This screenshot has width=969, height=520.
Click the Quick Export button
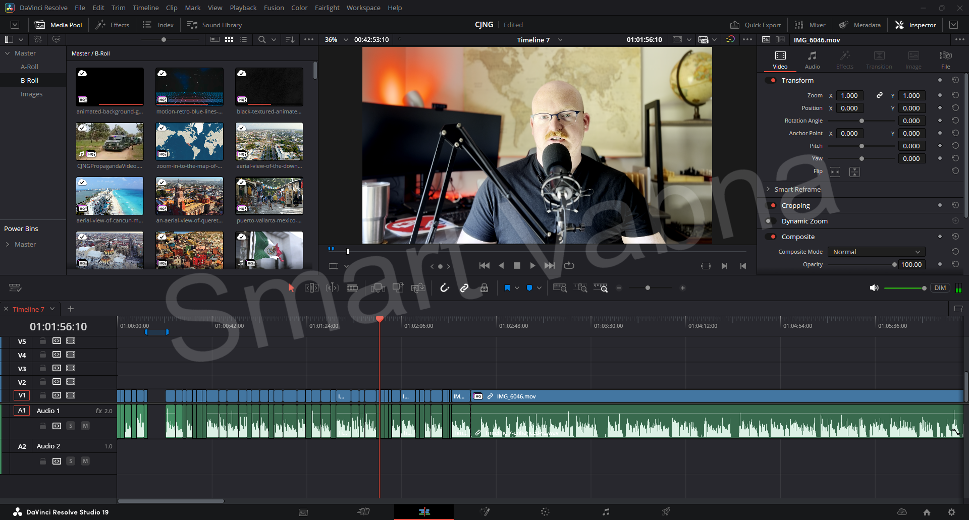[x=755, y=25]
